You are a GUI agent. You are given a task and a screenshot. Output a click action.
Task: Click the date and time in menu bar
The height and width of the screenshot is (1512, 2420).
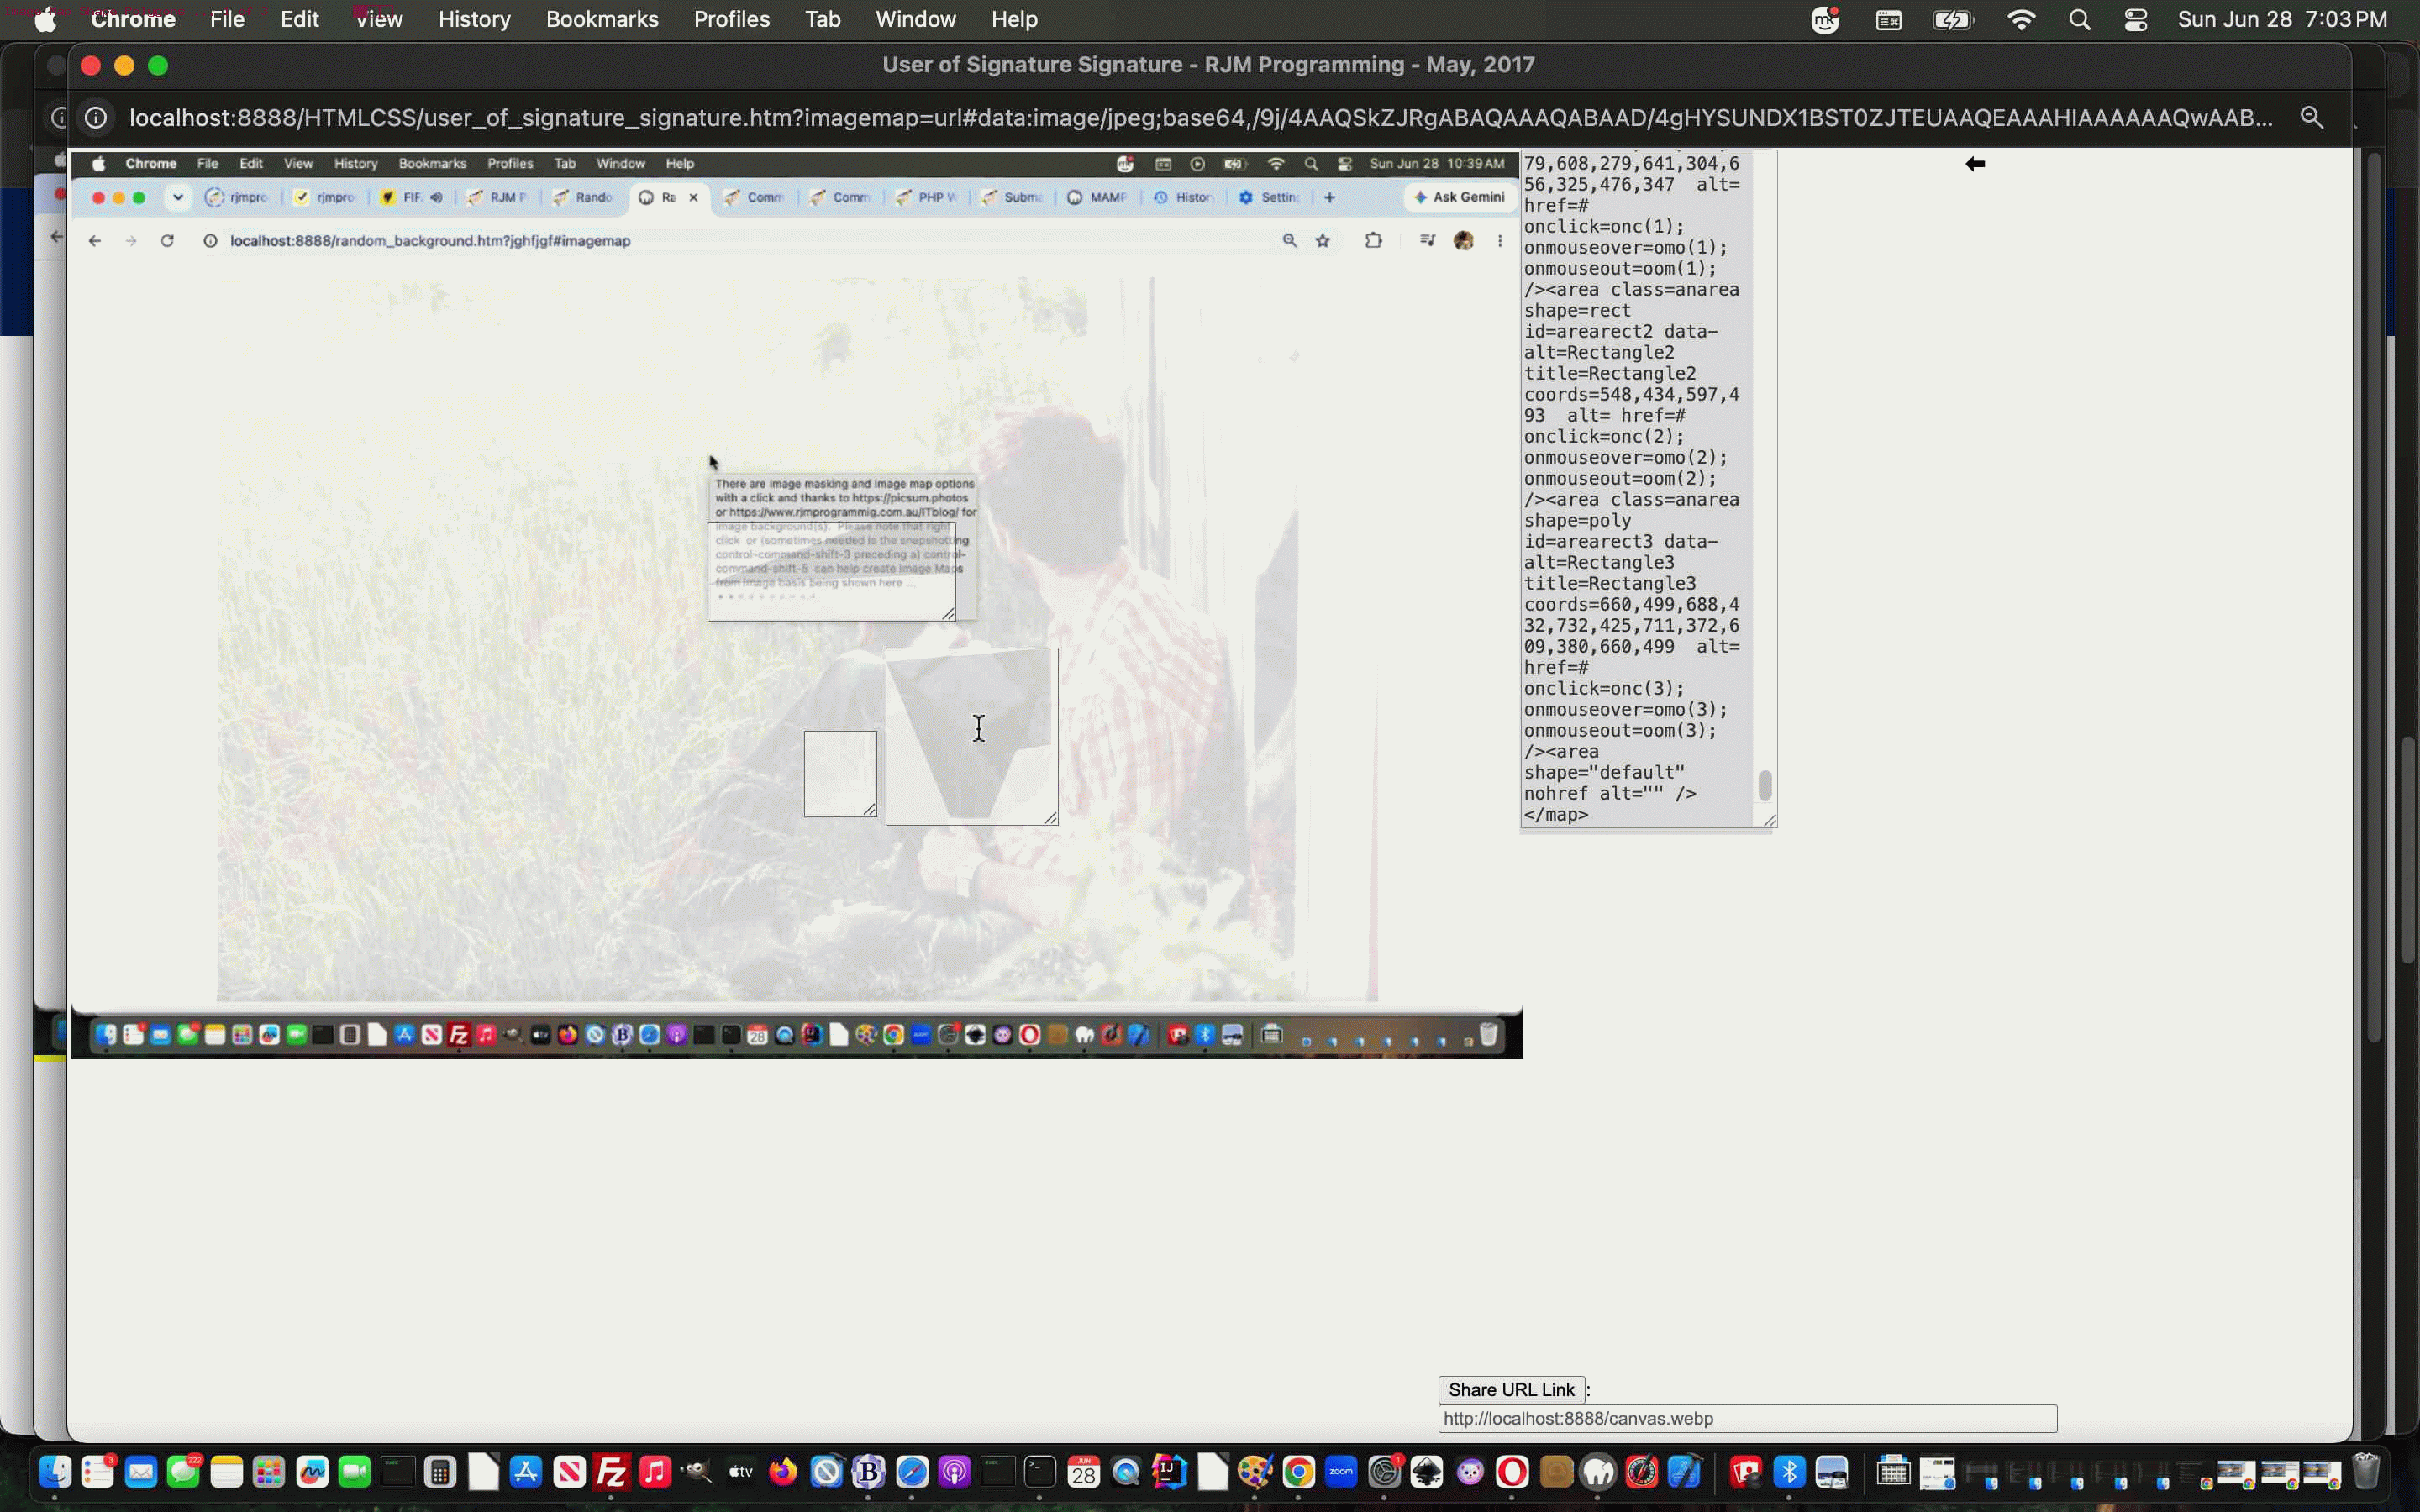click(x=2282, y=20)
